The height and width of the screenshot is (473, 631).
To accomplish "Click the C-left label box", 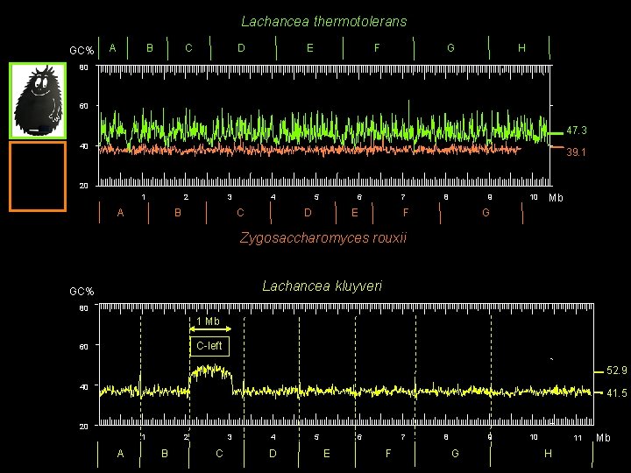I will point(209,346).
